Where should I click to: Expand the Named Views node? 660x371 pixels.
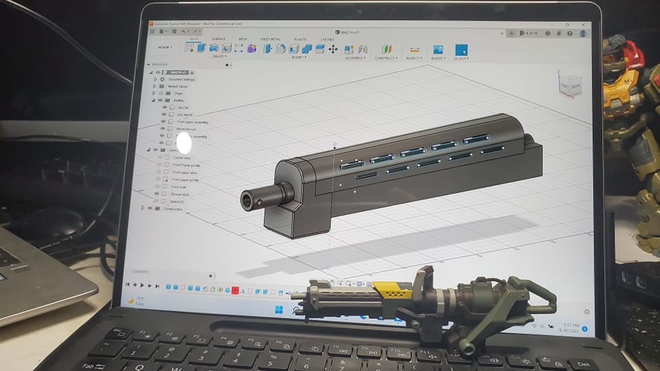155,86
